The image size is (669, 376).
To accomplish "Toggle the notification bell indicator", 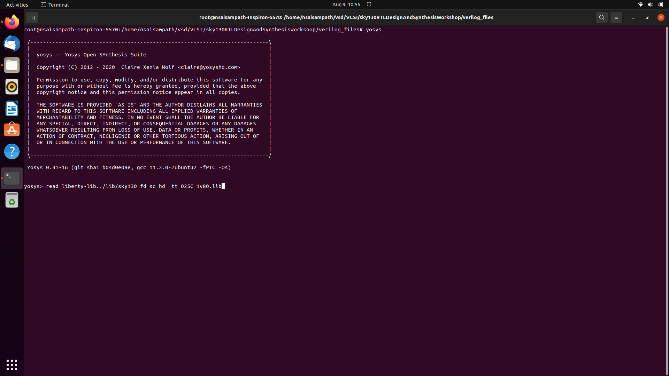I will [x=369, y=5].
